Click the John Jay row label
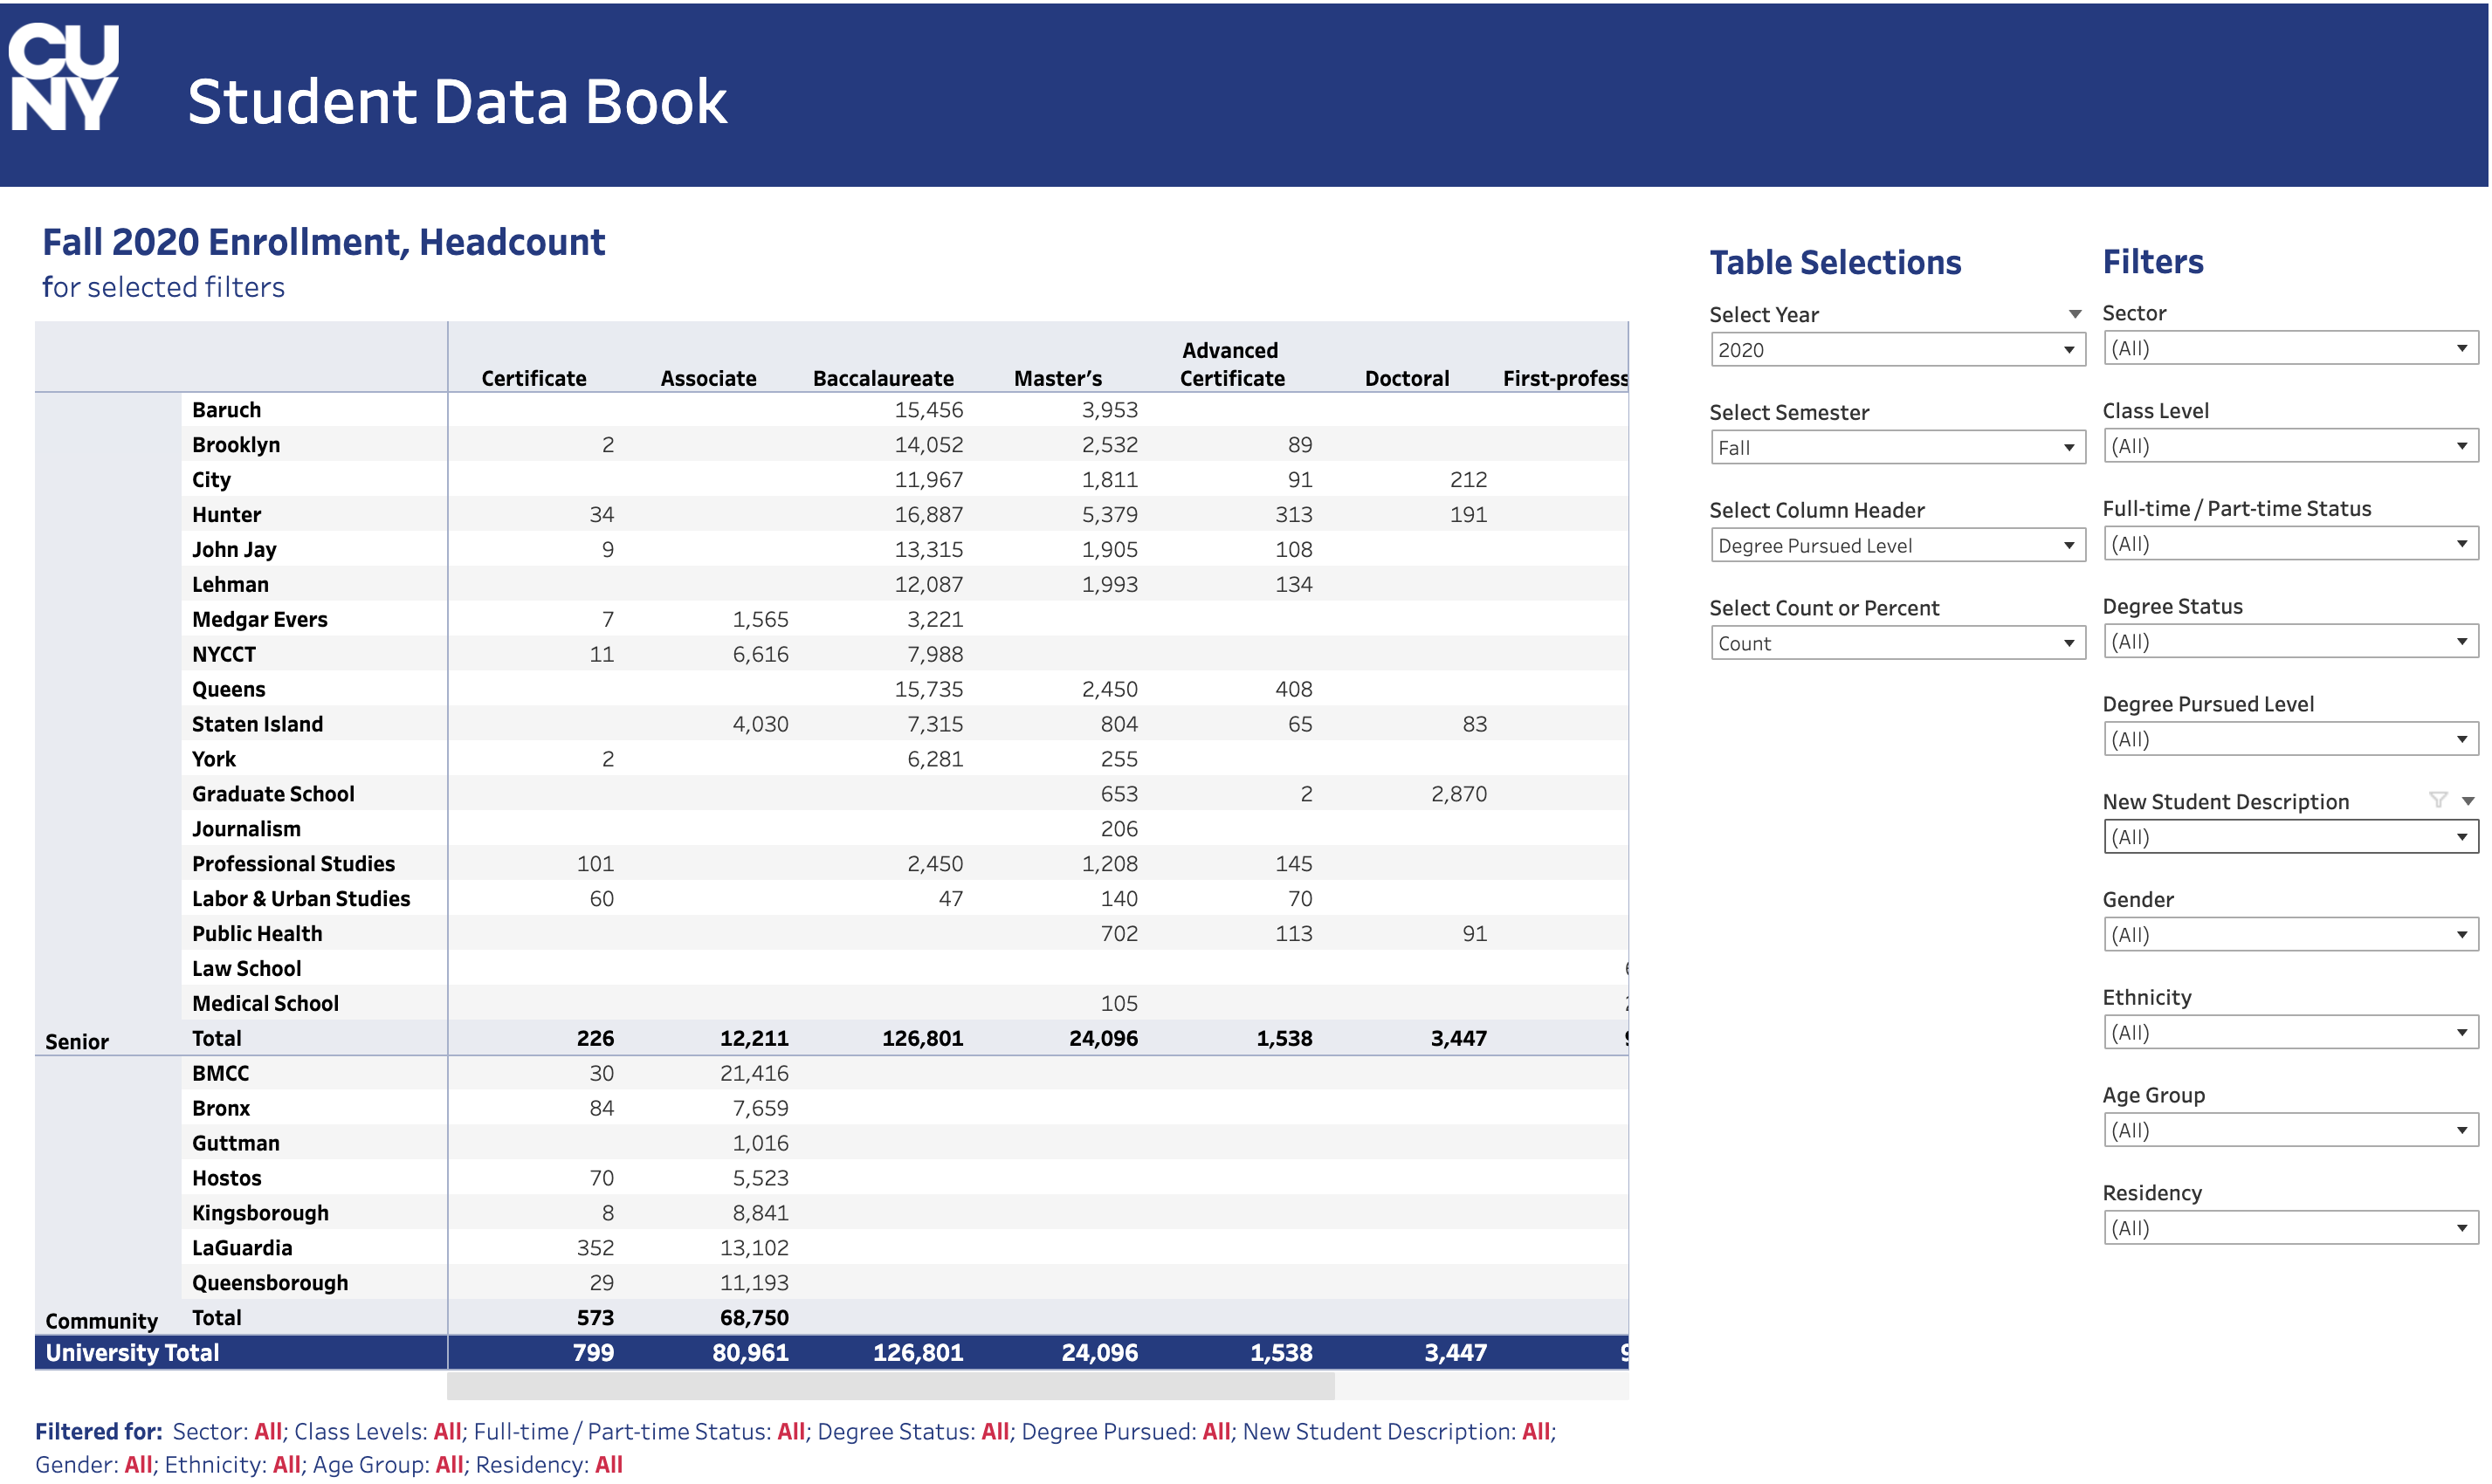This screenshot has width=2492, height=1484. coord(234,550)
